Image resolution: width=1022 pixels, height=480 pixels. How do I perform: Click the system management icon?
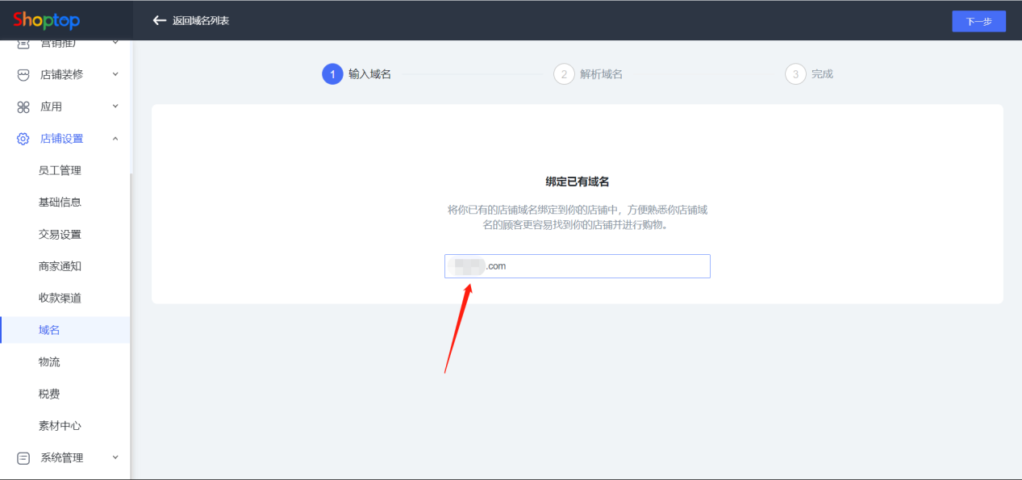[x=23, y=457]
